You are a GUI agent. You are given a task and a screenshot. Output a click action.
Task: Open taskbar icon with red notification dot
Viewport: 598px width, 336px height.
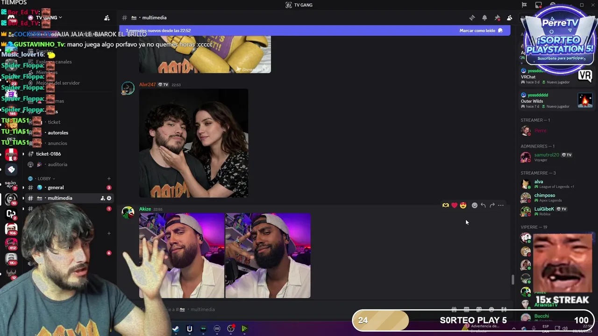[231, 329]
